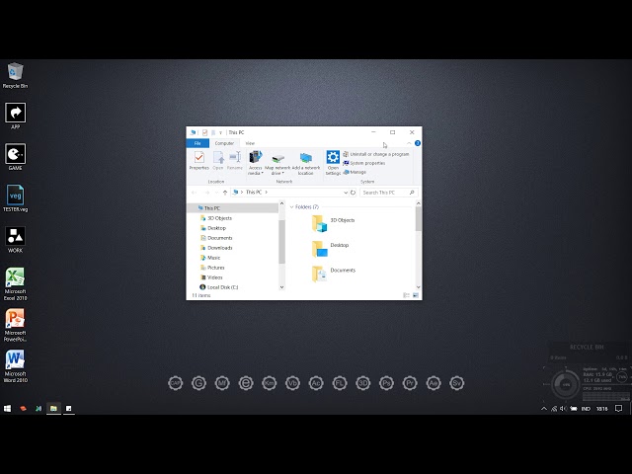Click the IND language indicator
Viewport: 632px width, 474px height.
586,408
